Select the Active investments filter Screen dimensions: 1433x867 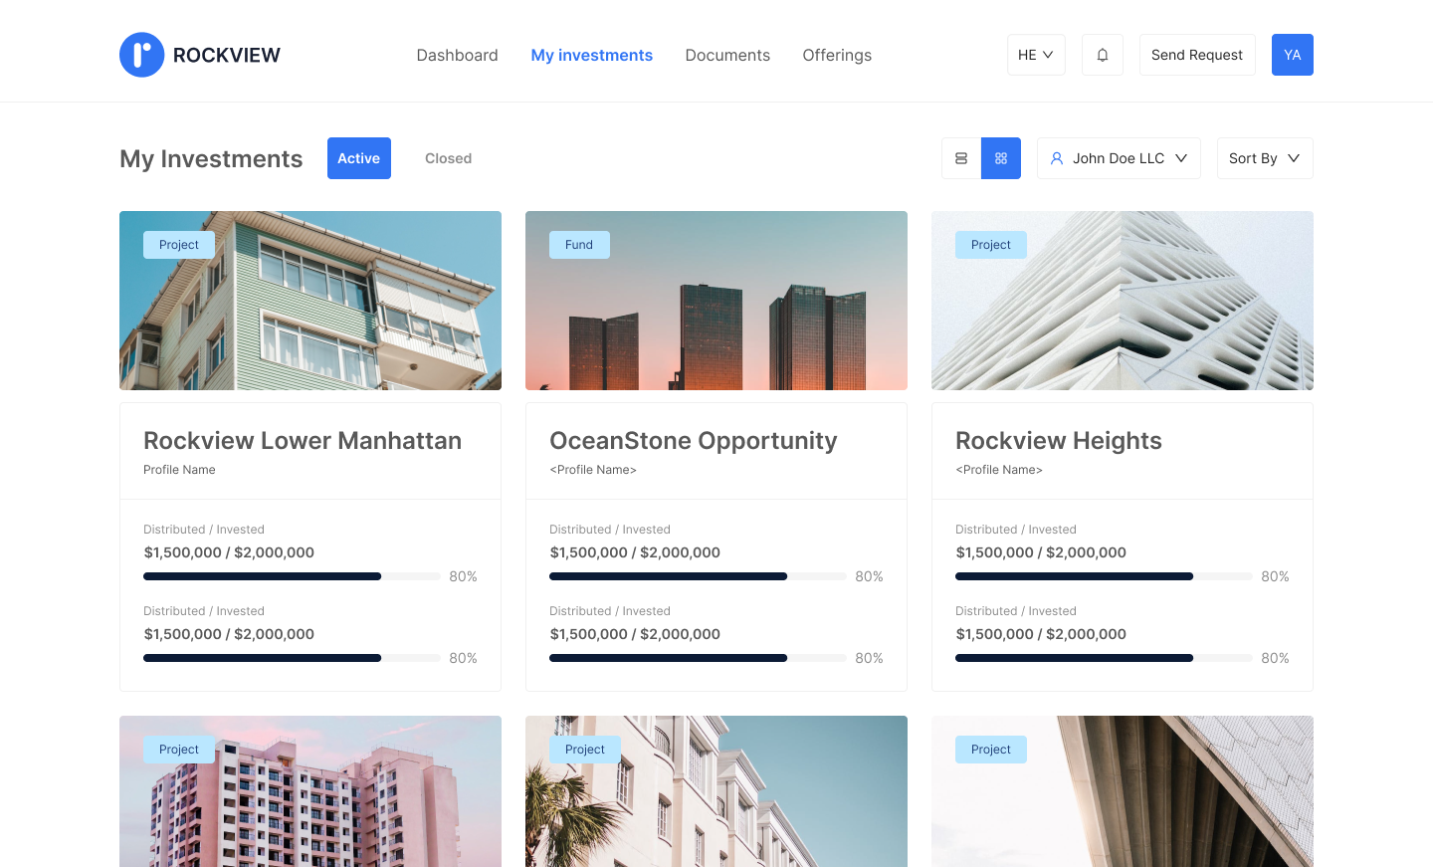click(x=358, y=157)
